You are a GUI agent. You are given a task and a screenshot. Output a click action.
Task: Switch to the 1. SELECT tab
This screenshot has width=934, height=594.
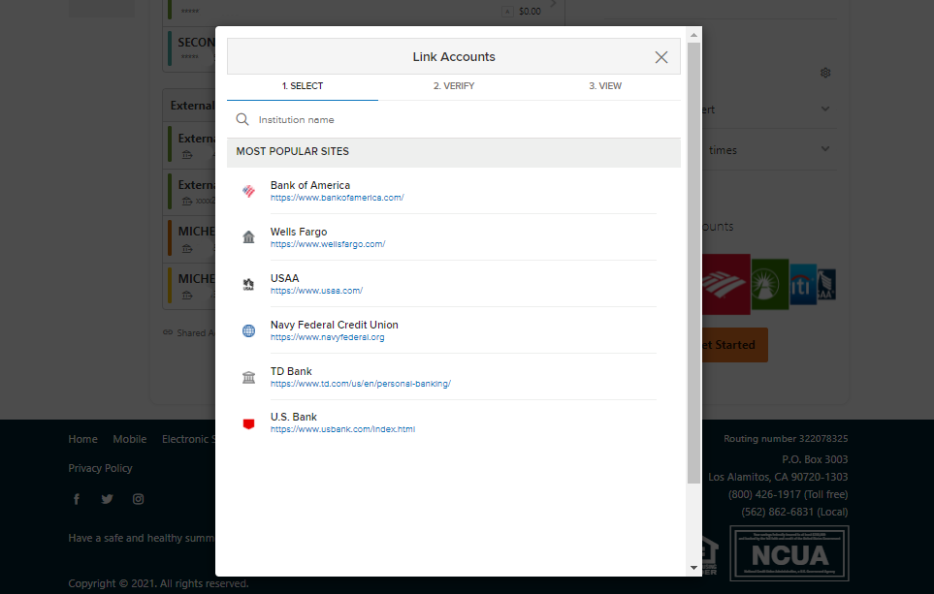(303, 86)
